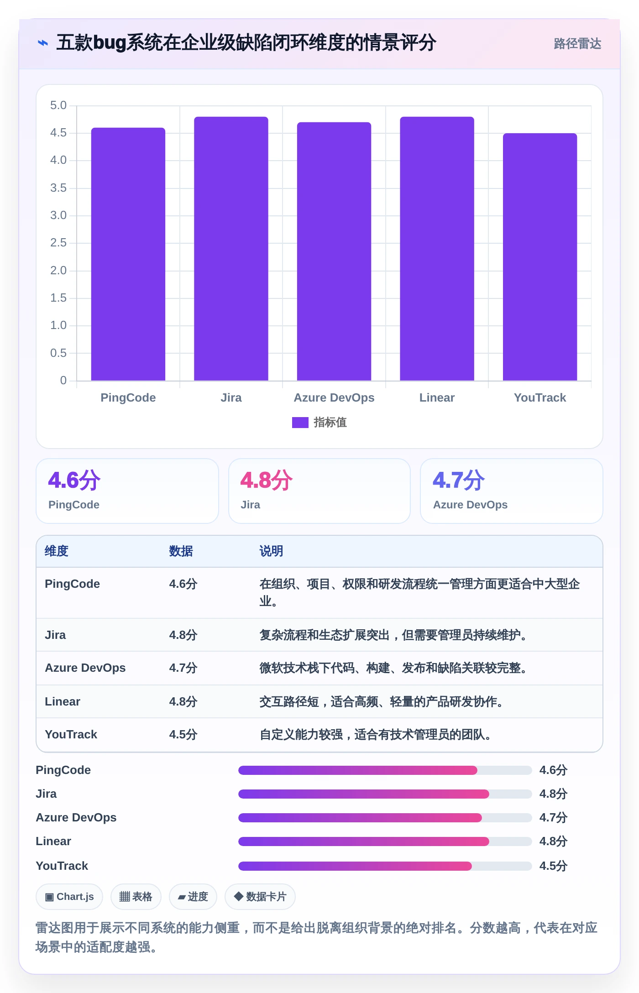
Task: Click description 微软技术栈下代码 for Azure DevOps
Action: [x=393, y=668]
